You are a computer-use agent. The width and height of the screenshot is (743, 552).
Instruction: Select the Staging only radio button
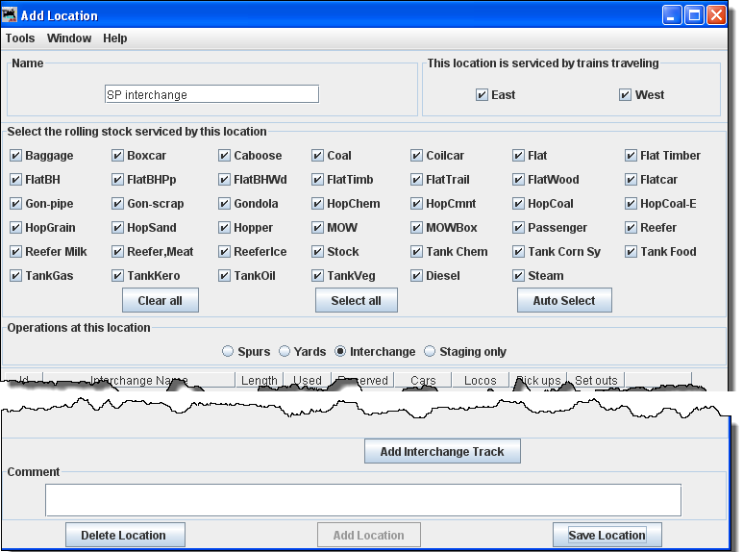tap(430, 352)
